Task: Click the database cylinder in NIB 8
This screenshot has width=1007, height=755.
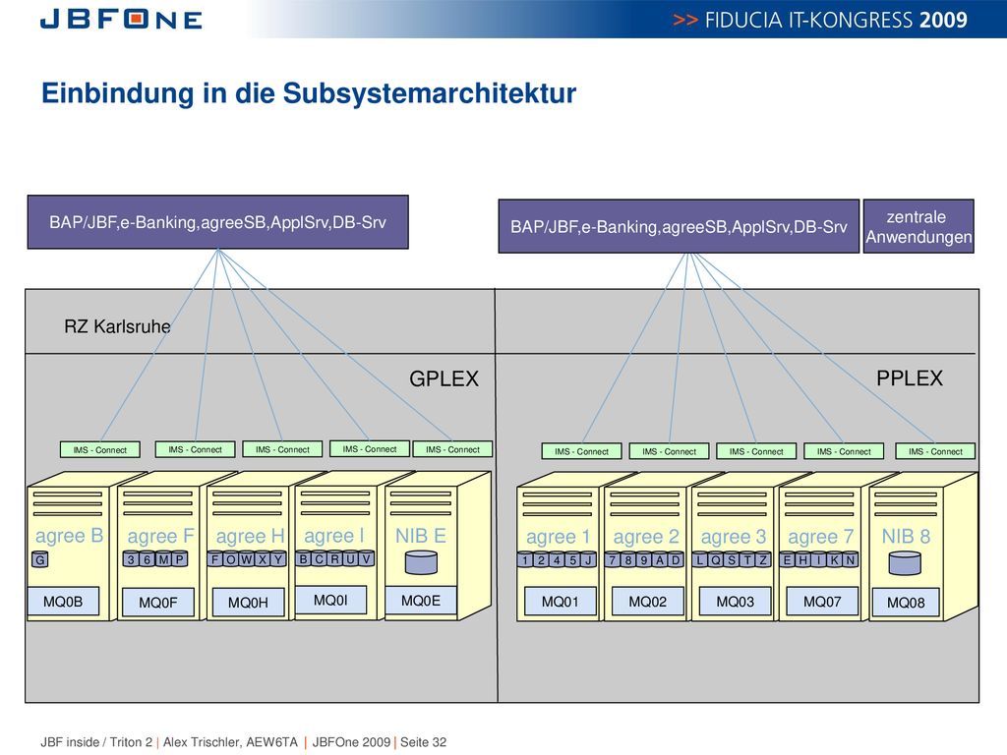Action: 905,563
